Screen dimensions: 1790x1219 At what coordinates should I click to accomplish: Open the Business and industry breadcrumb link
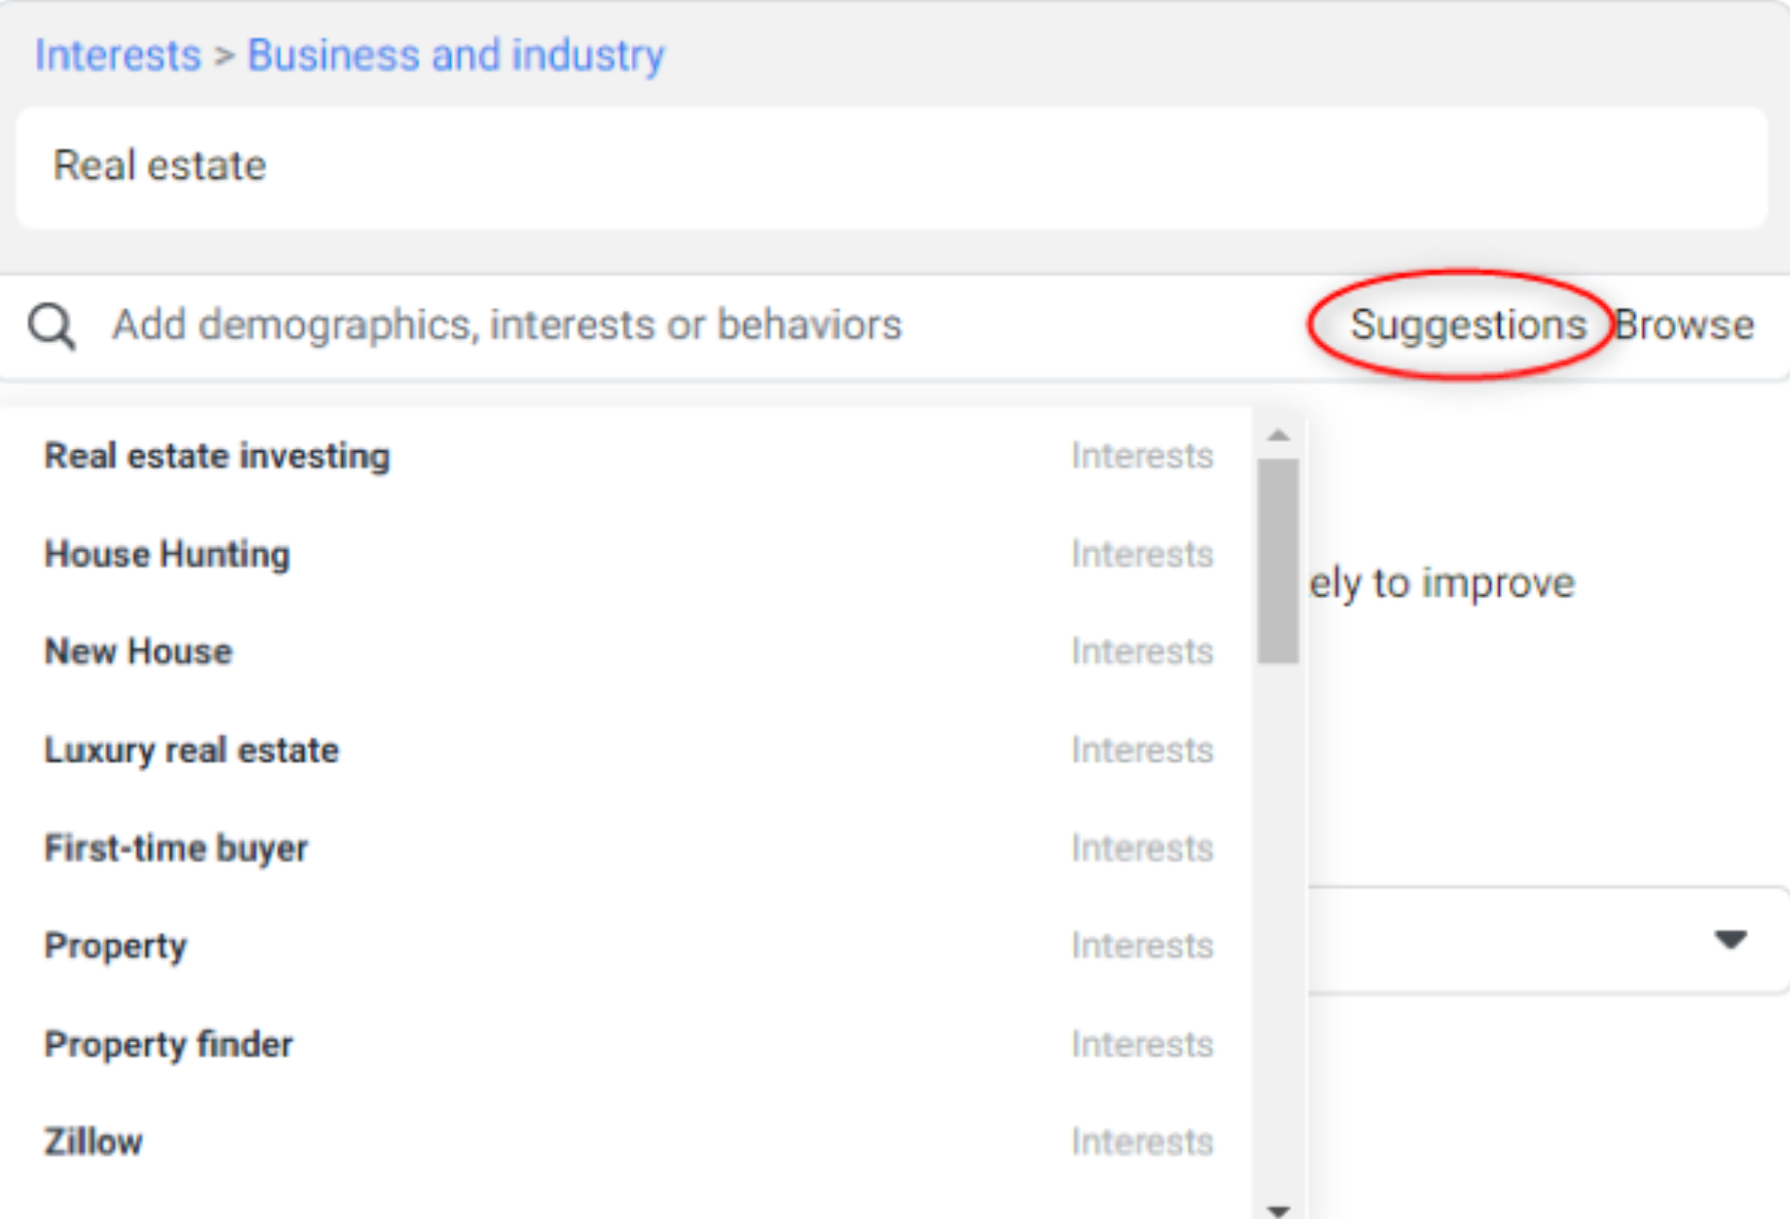(x=456, y=55)
